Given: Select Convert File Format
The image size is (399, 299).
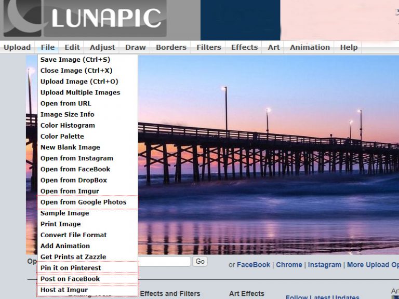Looking at the screenshot, I should [88, 235].
